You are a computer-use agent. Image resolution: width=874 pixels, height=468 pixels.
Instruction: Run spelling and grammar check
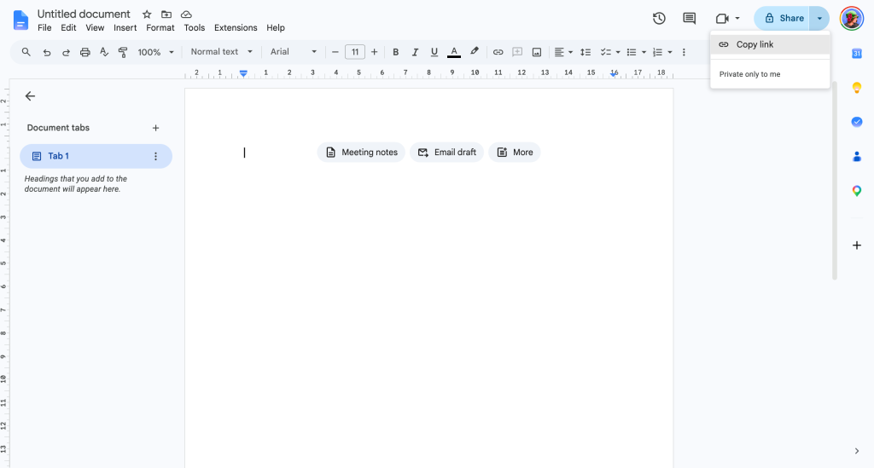coord(103,52)
